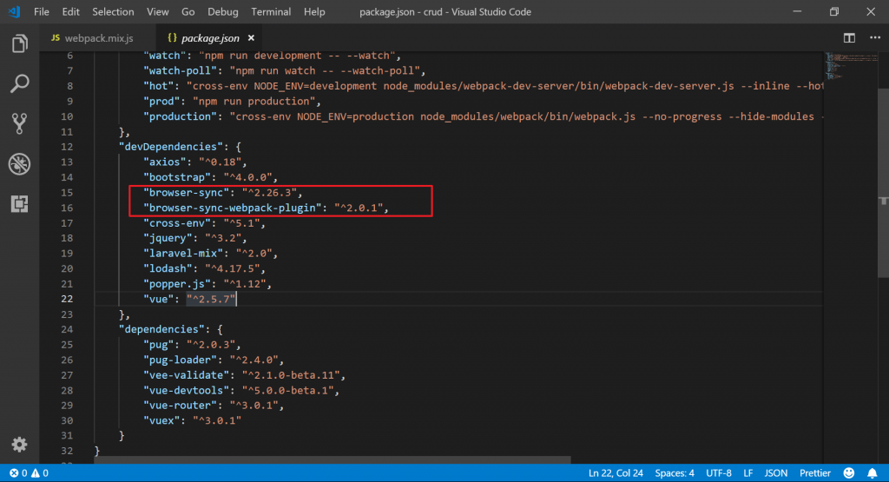Change end of line sequence LF

747,473
